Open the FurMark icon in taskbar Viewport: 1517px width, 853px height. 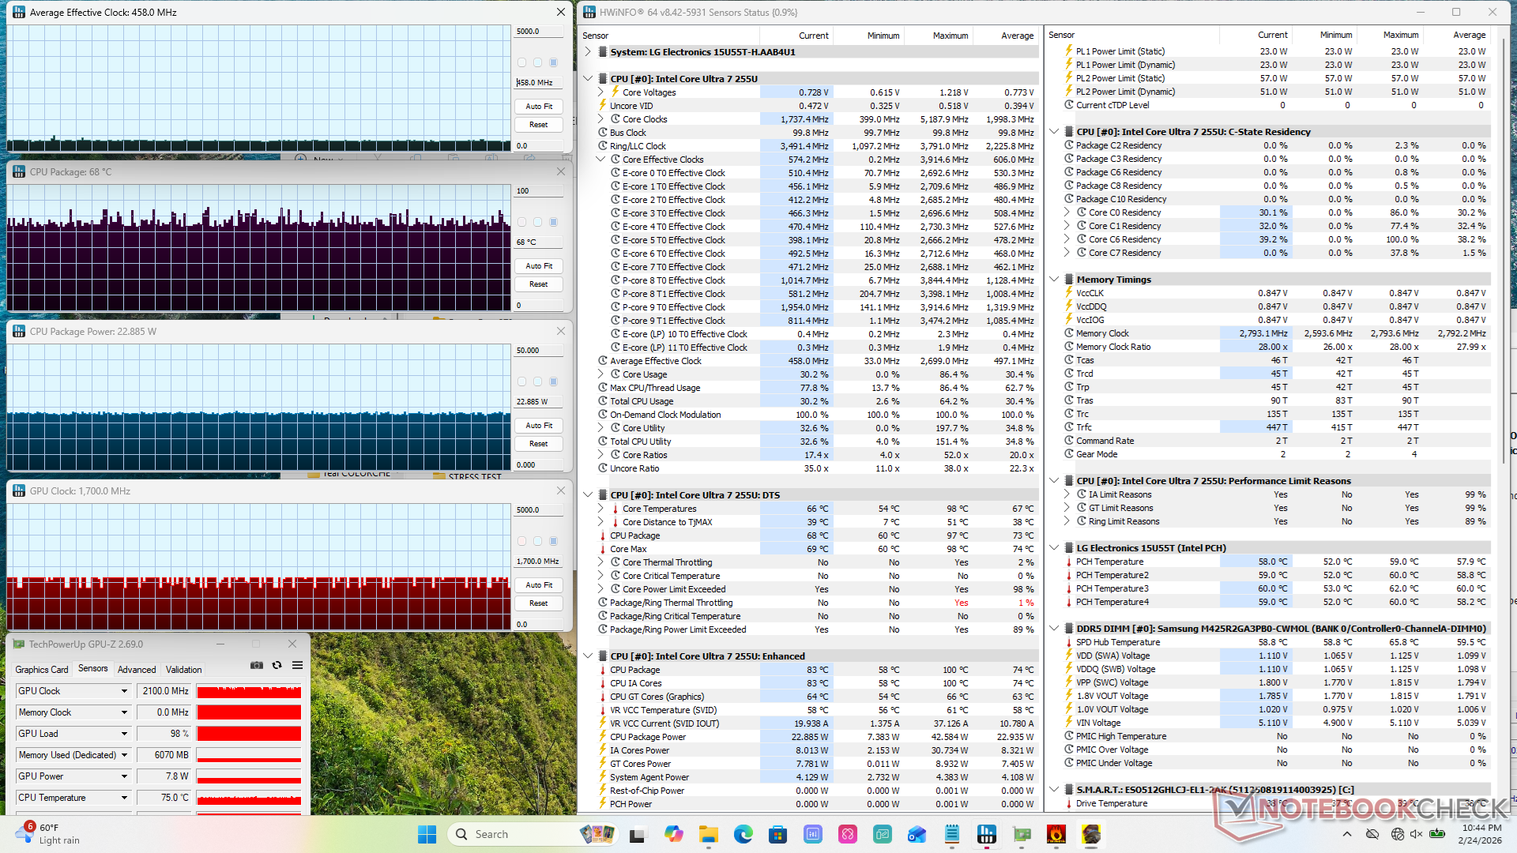[x=1056, y=834]
